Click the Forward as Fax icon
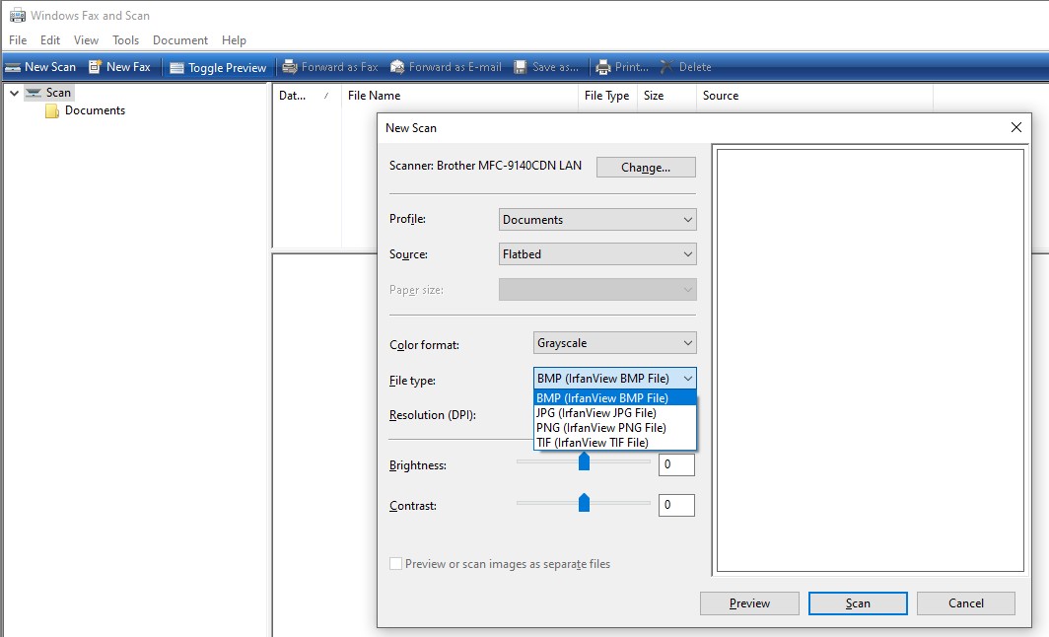 pyautogui.click(x=290, y=67)
